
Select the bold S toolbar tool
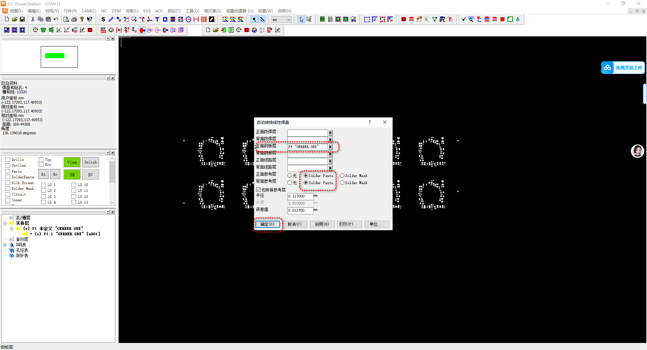point(103,19)
